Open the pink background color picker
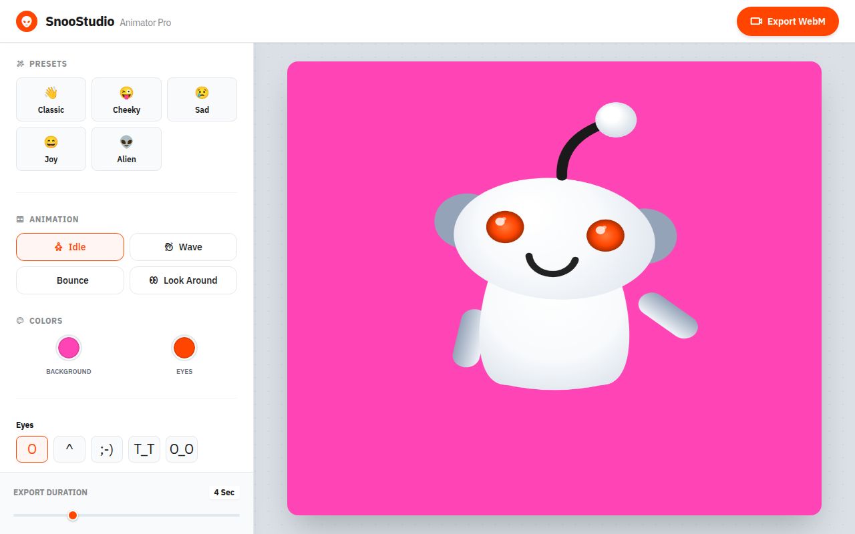 pos(69,348)
